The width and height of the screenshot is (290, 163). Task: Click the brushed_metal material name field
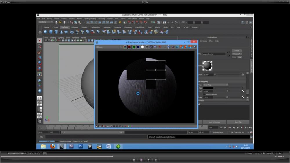[x=214, y=54]
